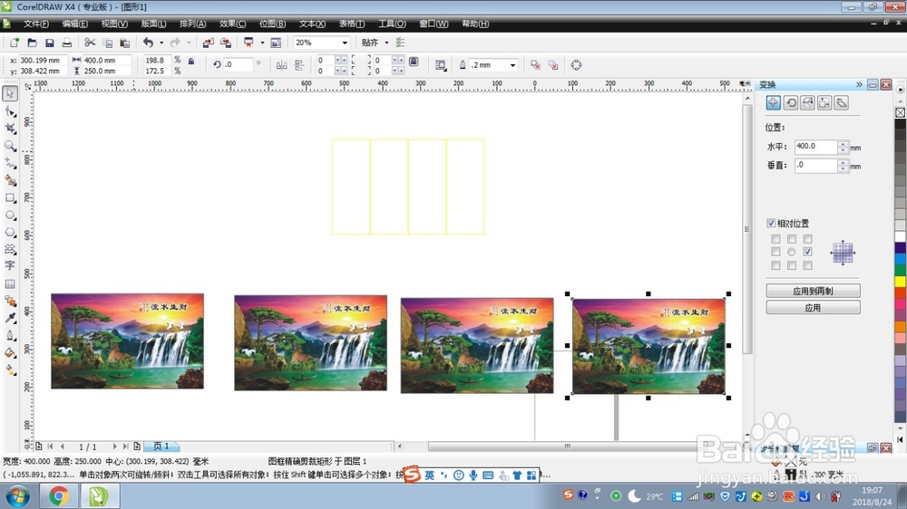This screenshot has width=907, height=509.
Task: Open the outline width .2 mm dropdown
Action: coord(512,65)
